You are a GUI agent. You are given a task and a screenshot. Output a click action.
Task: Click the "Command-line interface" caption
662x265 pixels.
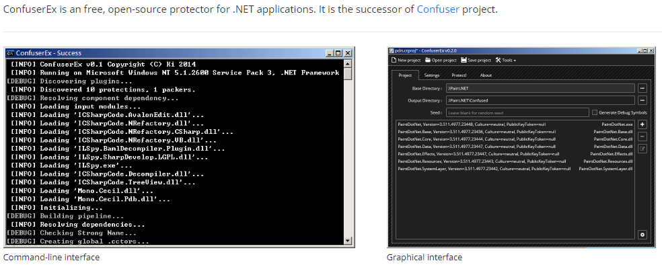coord(52,257)
